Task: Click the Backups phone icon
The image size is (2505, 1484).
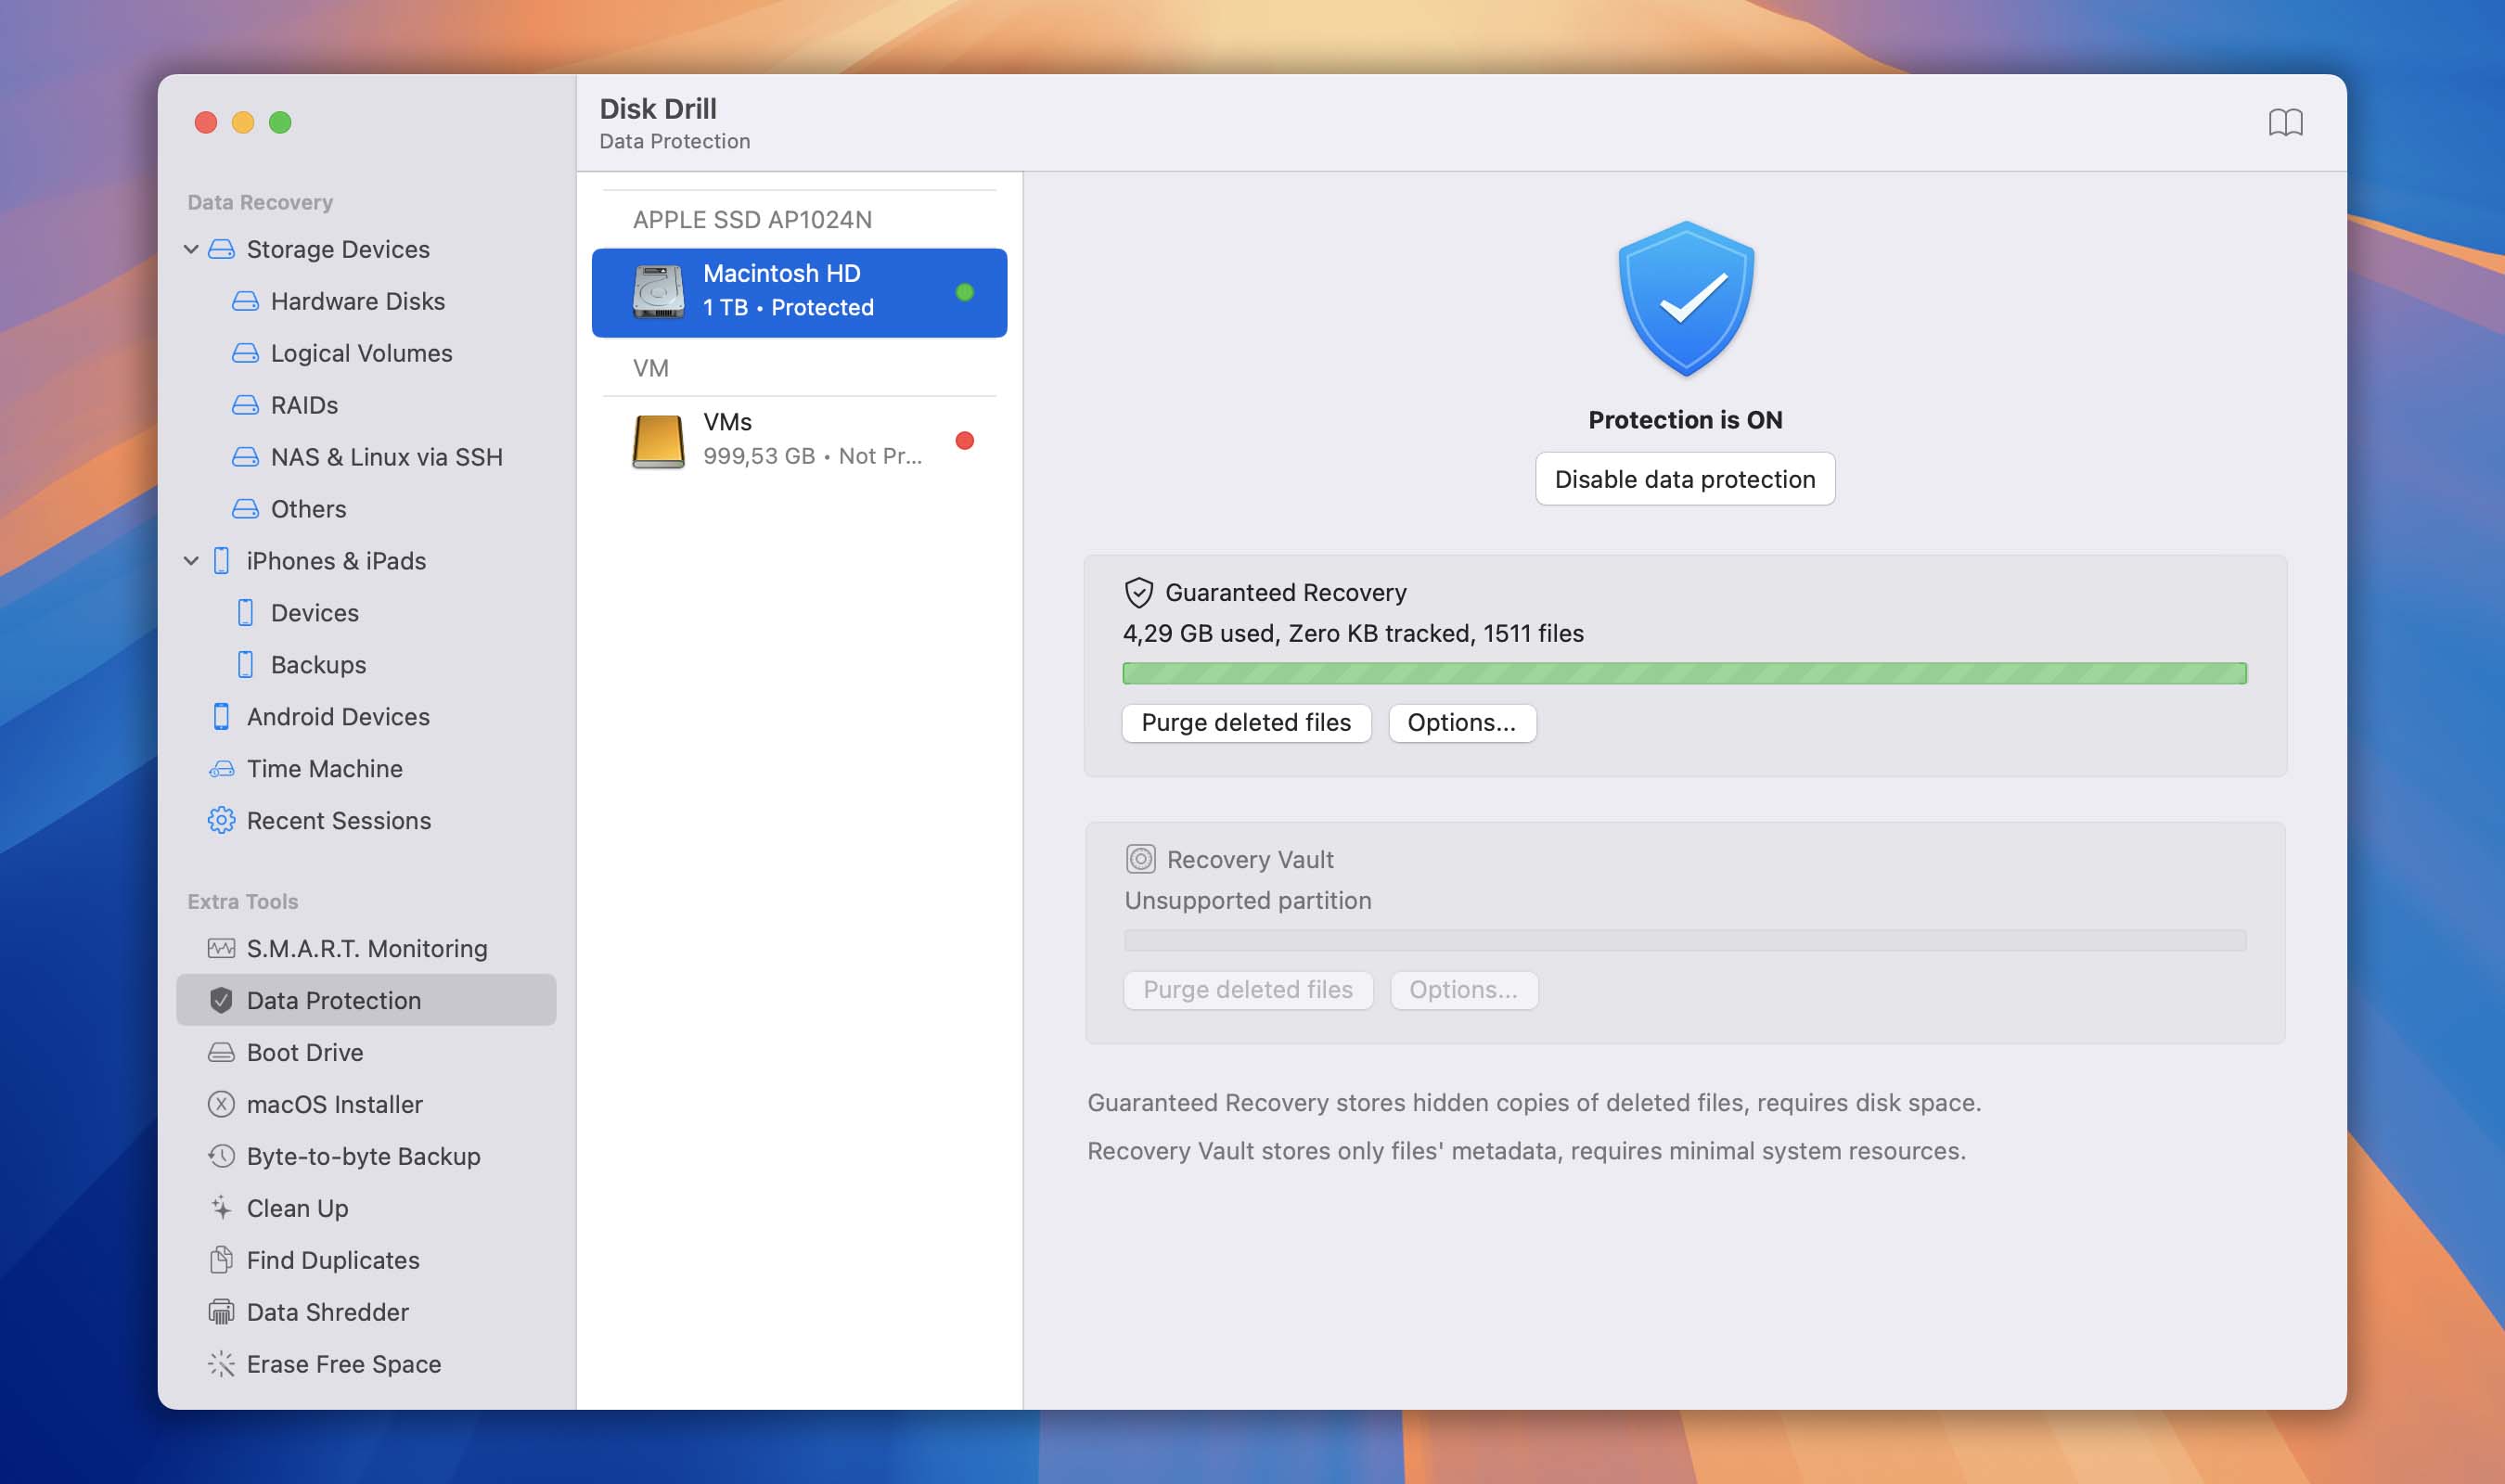Action: coord(245,665)
